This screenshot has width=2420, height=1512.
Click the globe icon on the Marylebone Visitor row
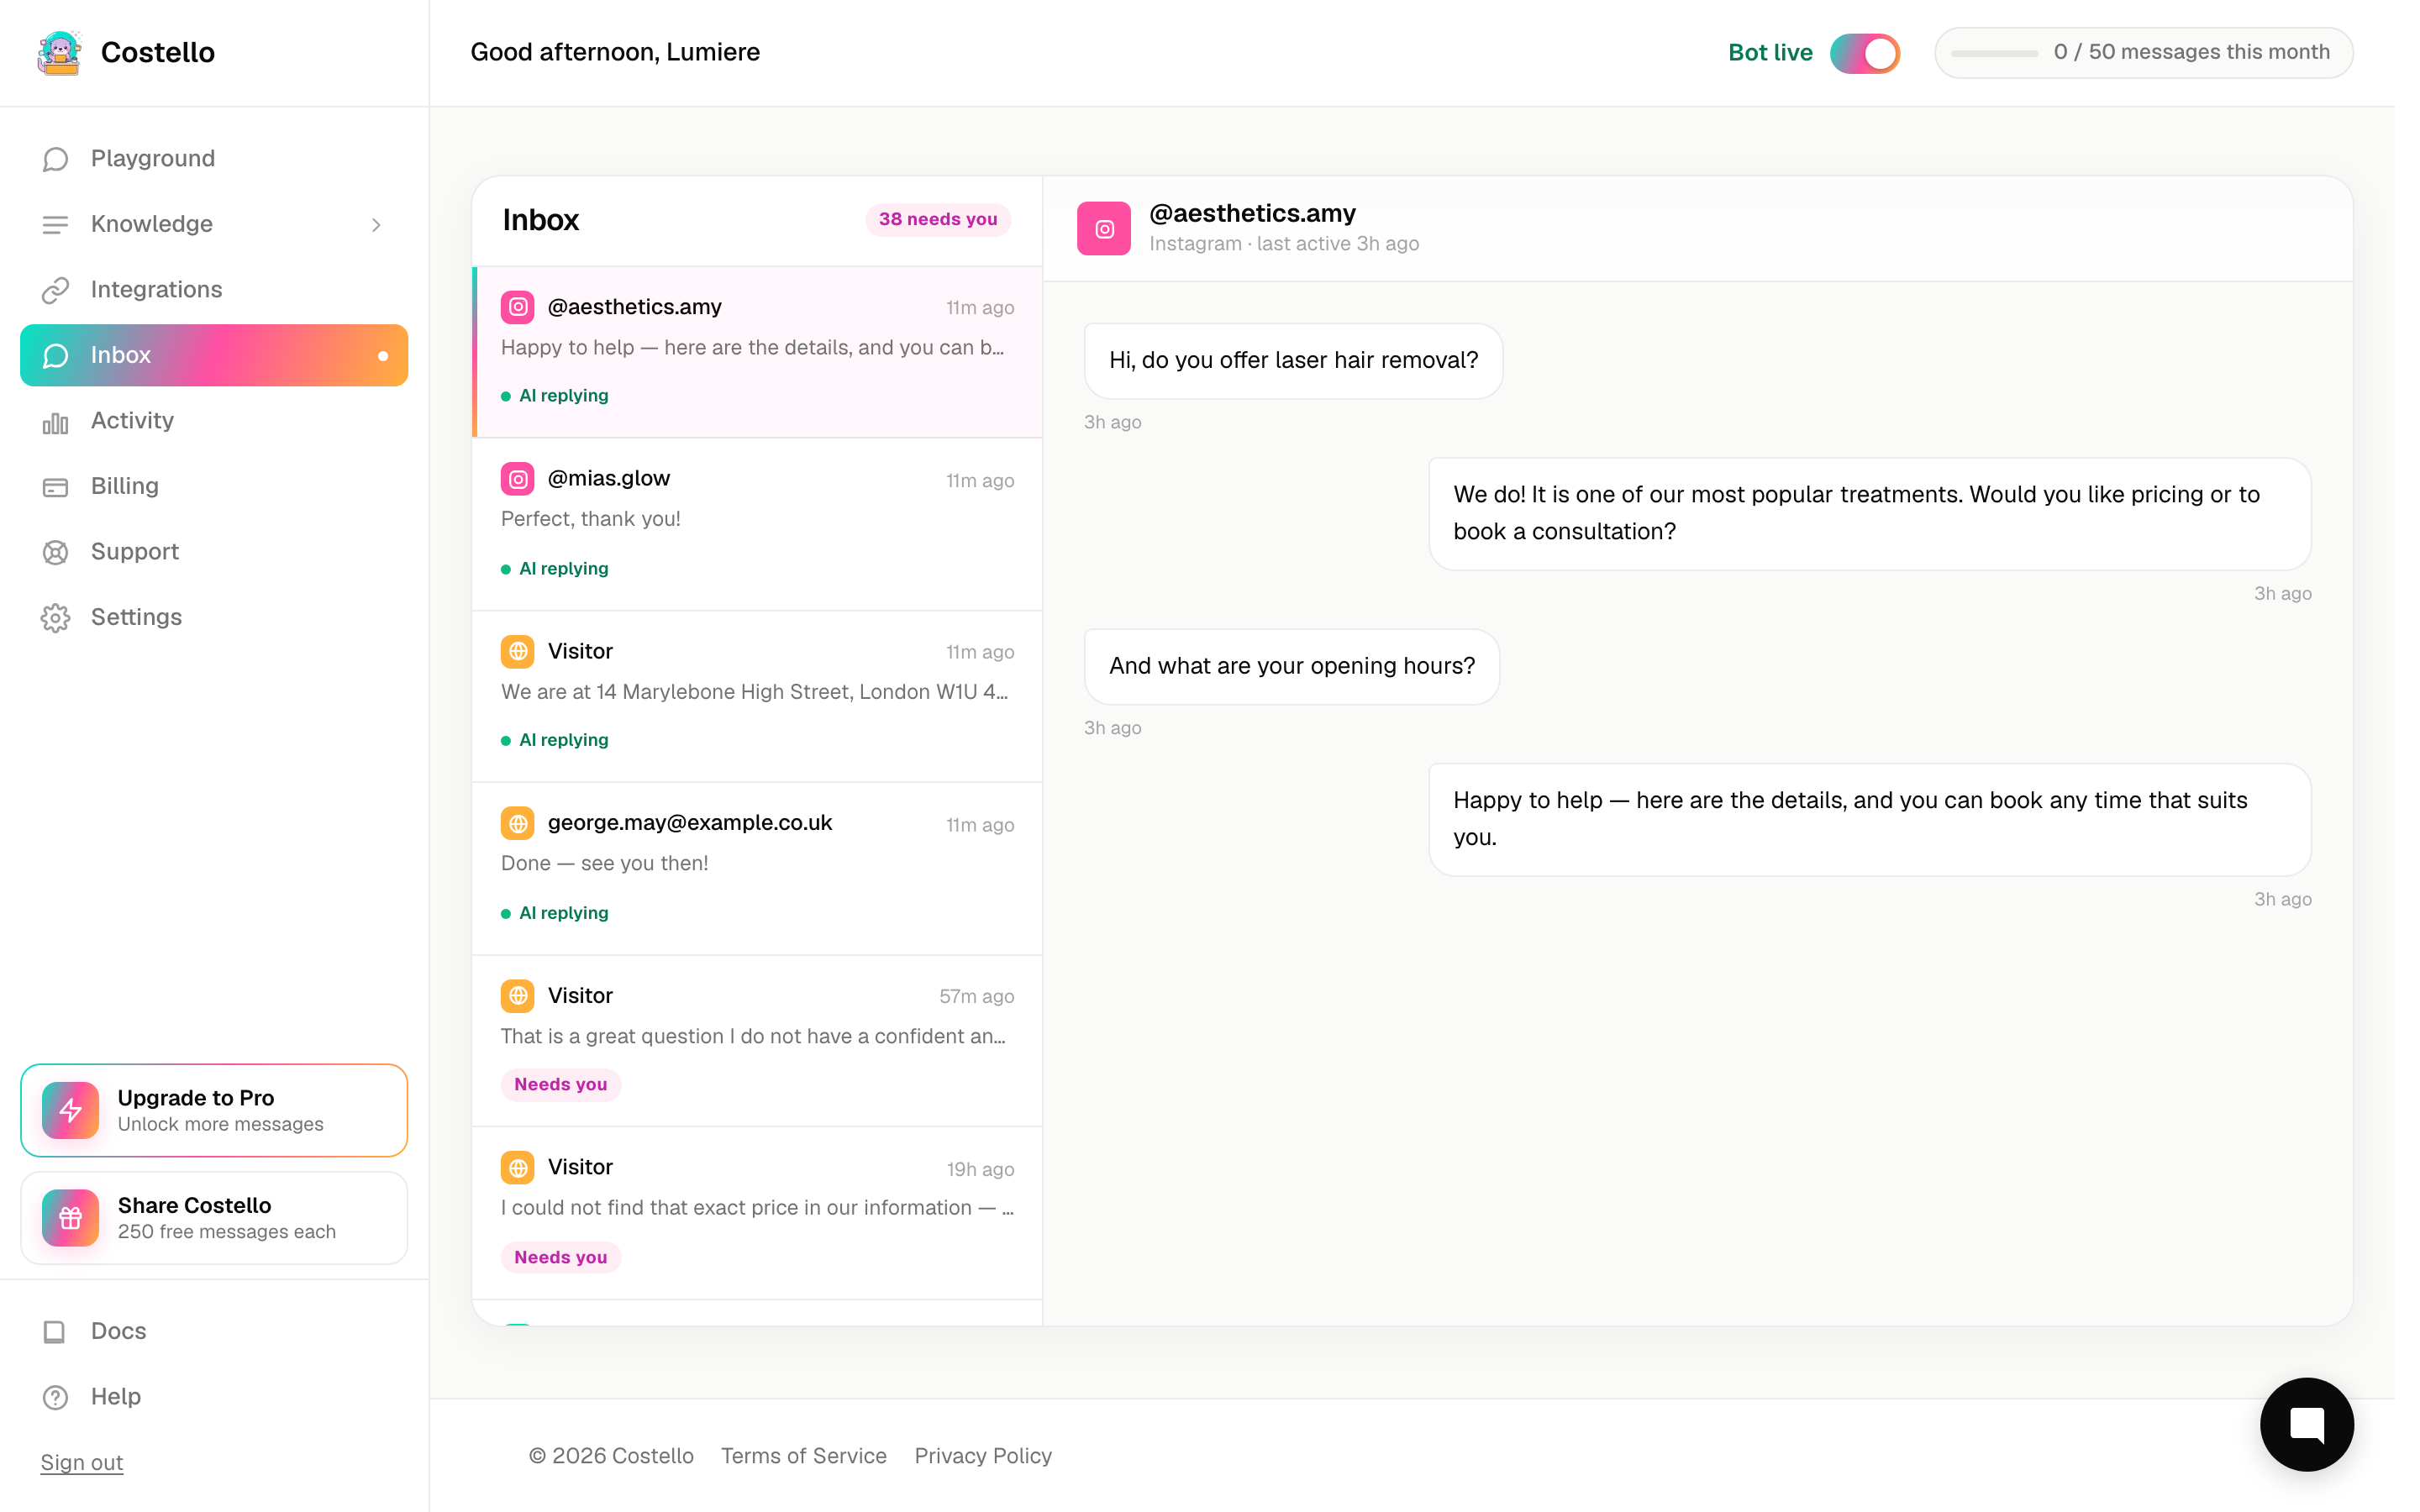(517, 651)
